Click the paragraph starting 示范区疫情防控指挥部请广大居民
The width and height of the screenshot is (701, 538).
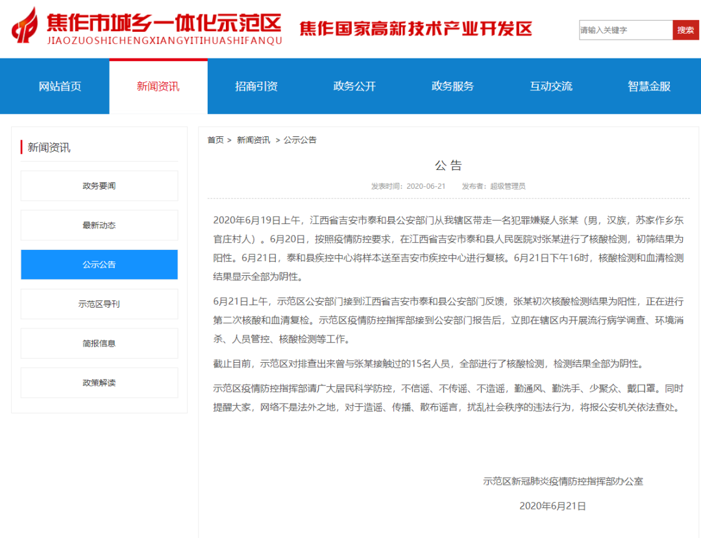[449, 398]
